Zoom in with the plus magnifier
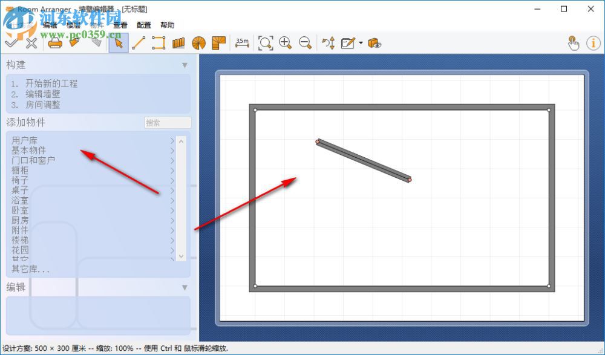605x355 pixels. point(285,43)
